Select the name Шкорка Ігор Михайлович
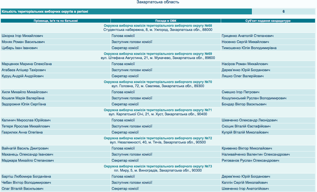317x192 pixels. click(22, 36)
